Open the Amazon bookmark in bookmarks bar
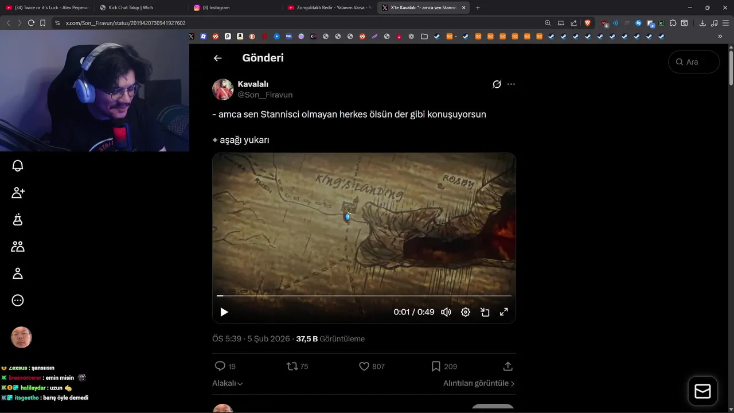This screenshot has height=413, width=734. [240, 36]
